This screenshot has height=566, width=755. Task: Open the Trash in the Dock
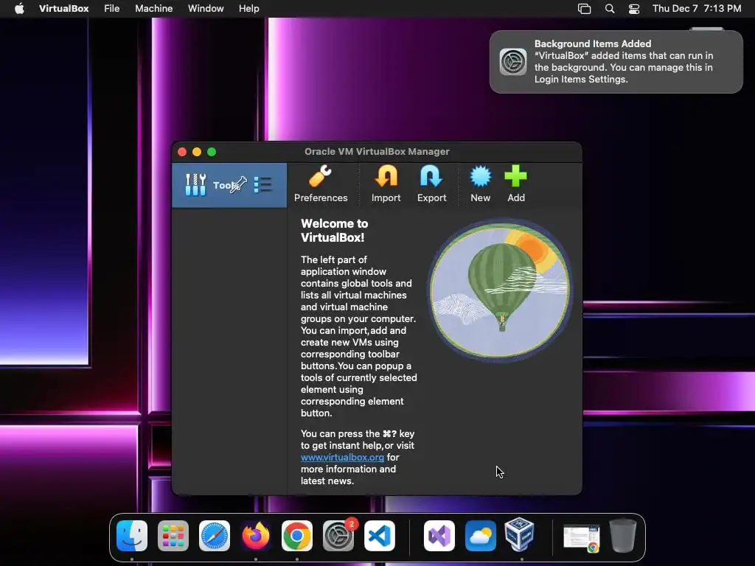point(623,535)
